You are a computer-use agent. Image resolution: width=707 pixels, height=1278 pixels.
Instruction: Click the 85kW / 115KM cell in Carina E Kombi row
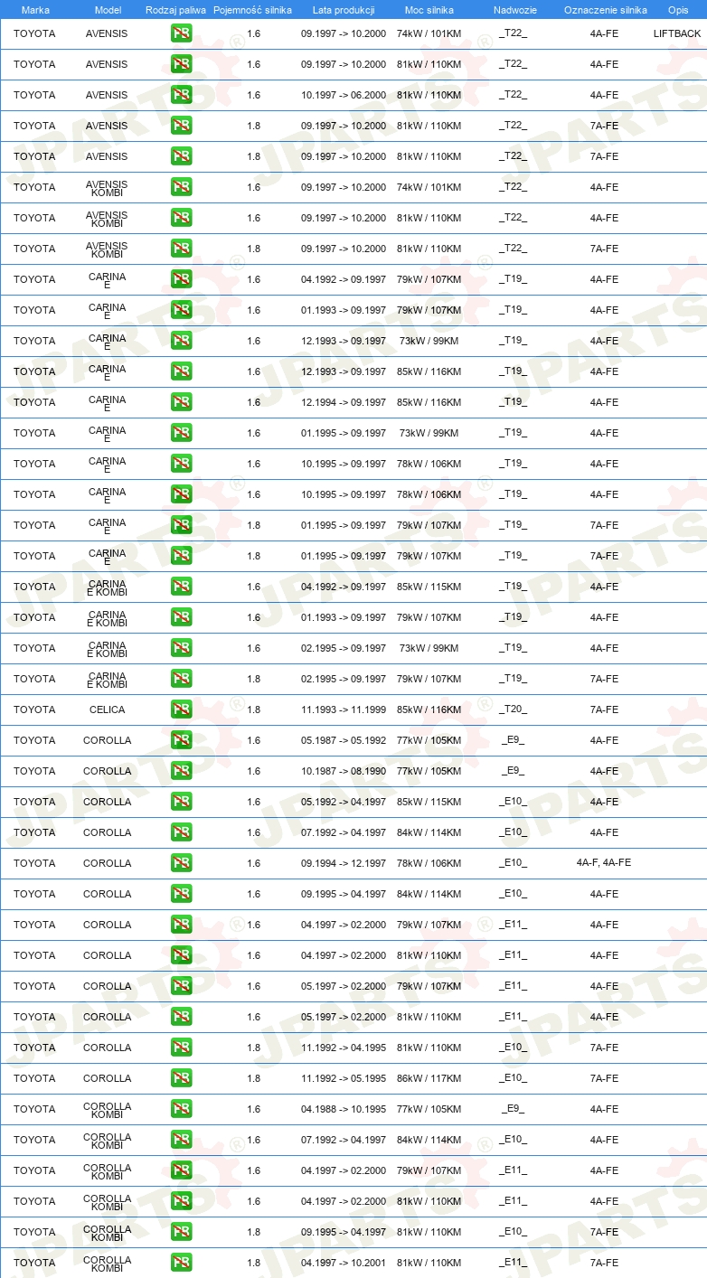click(429, 587)
